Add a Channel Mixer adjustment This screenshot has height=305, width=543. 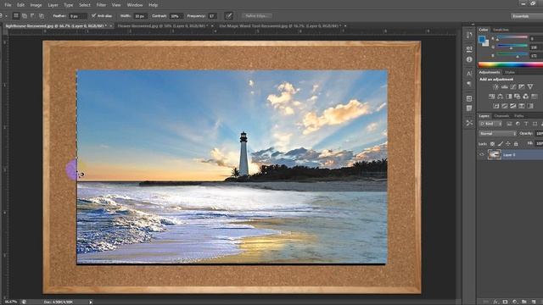pyautogui.click(x=526, y=97)
